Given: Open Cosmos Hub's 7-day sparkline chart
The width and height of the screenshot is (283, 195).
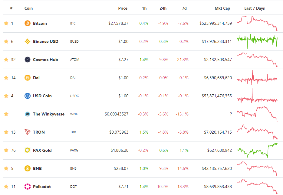Looking at the screenshot, I should [x=257, y=60].
